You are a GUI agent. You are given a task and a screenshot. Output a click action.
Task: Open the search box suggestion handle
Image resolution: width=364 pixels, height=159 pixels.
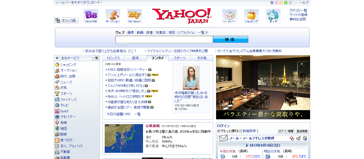pyautogui.click(x=123, y=44)
